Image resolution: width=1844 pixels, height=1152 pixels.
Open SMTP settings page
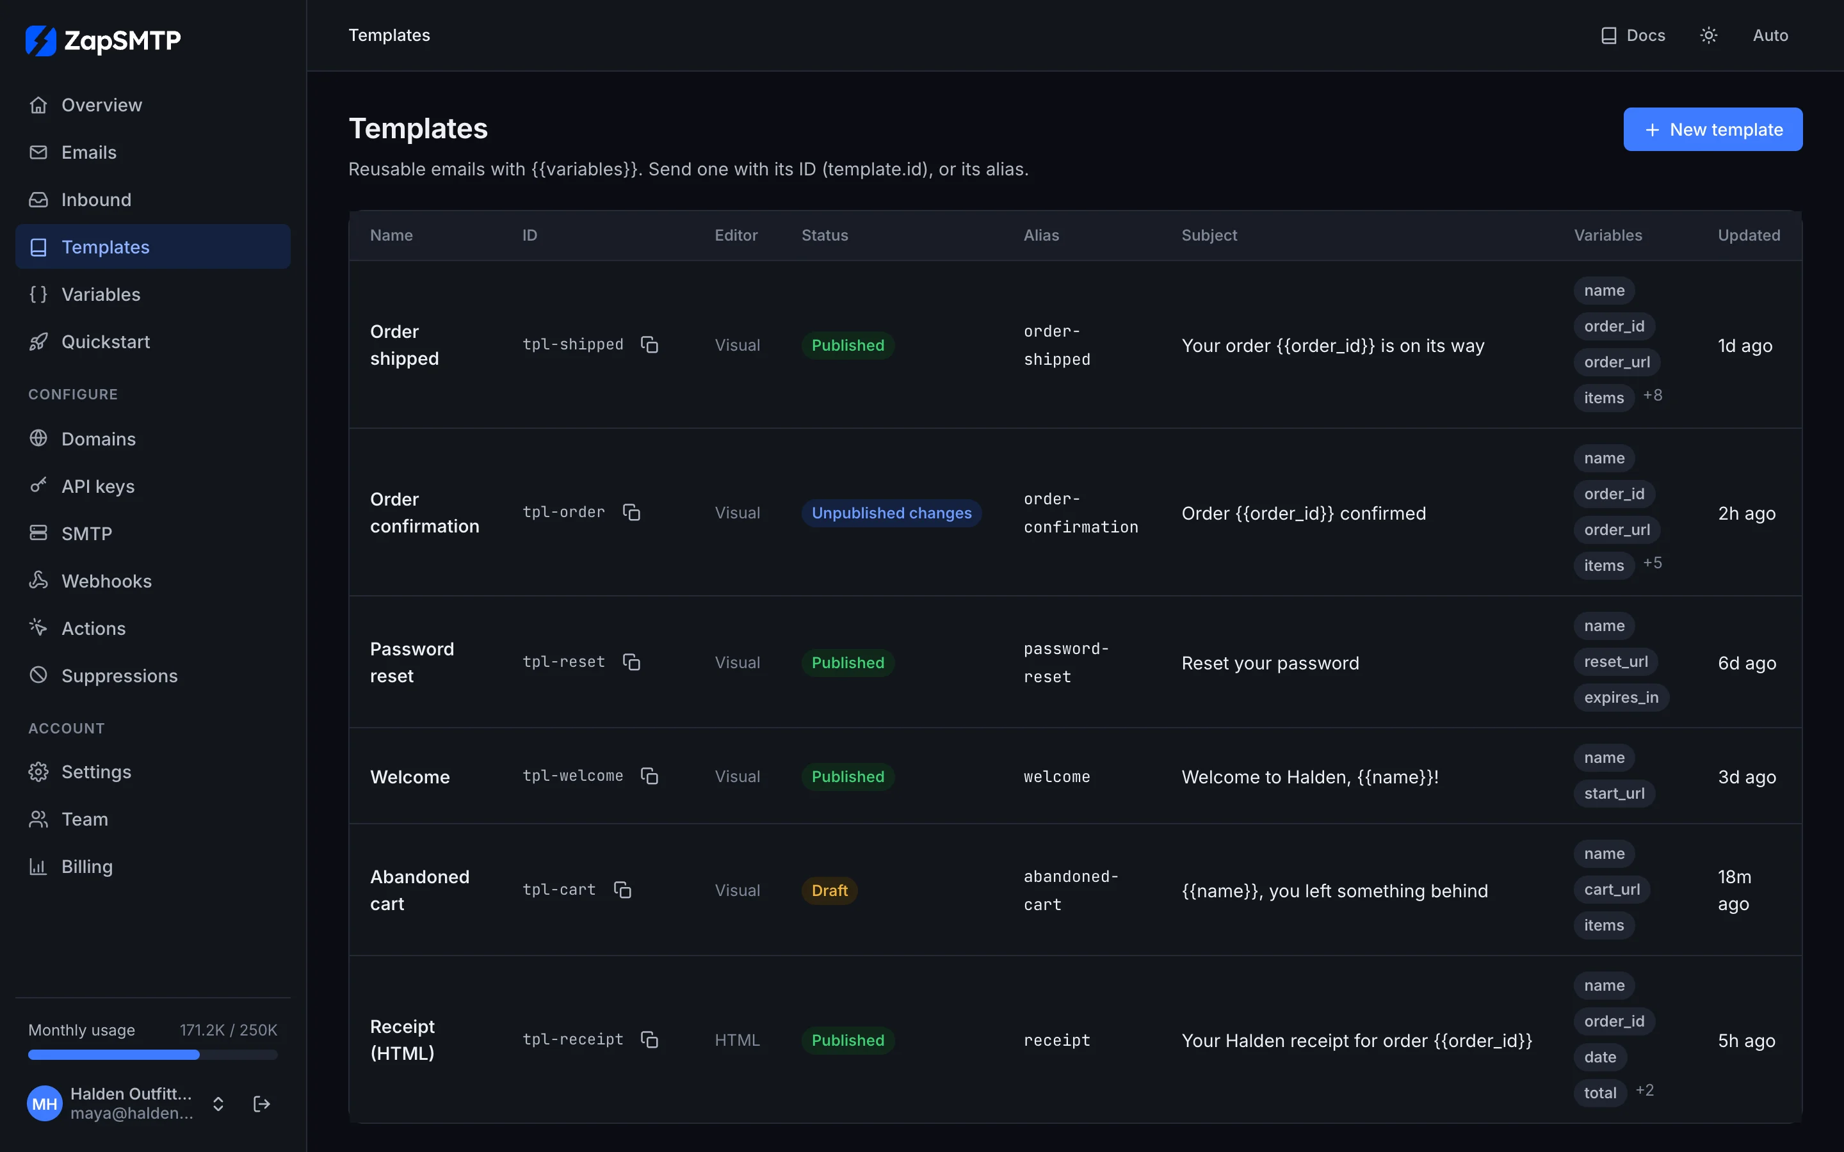pyautogui.click(x=152, y=533)
